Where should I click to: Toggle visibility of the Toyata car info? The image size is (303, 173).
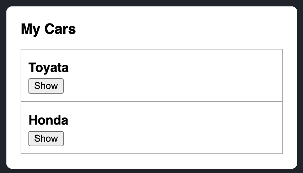[x=46, y=86]
